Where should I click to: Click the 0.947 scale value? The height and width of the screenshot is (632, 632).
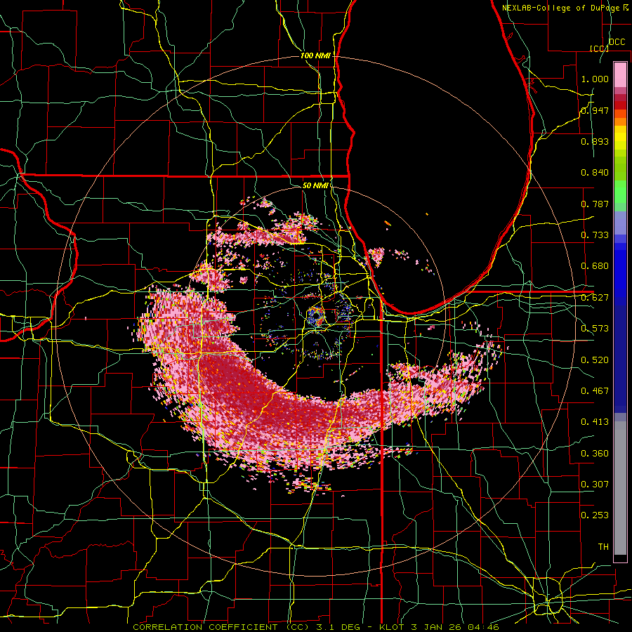pos(595,110)
